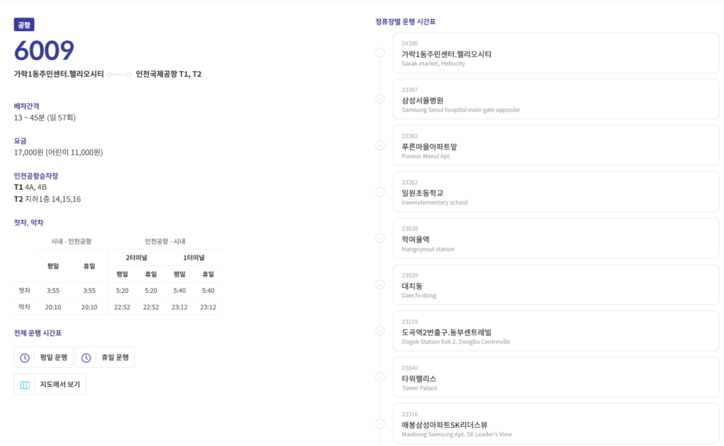Click the 2터미널 column header in the table
The height and width of the screenshot is (446, 724).
(136, 258)
